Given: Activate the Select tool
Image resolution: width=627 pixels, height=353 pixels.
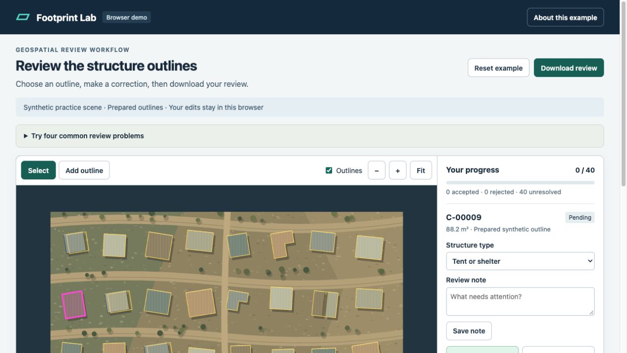Looking at the screenshot, I should [x=38, y=170].
